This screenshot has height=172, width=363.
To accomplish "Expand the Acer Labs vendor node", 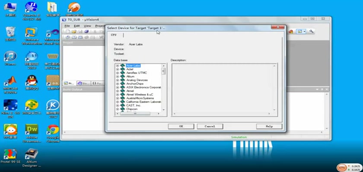I will tap(118, 66).
